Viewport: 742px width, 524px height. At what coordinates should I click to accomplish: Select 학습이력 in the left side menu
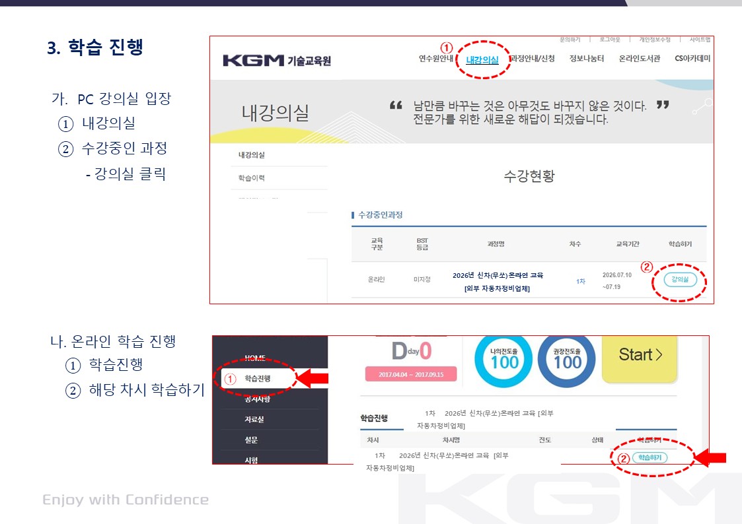(x=251, y=178)
